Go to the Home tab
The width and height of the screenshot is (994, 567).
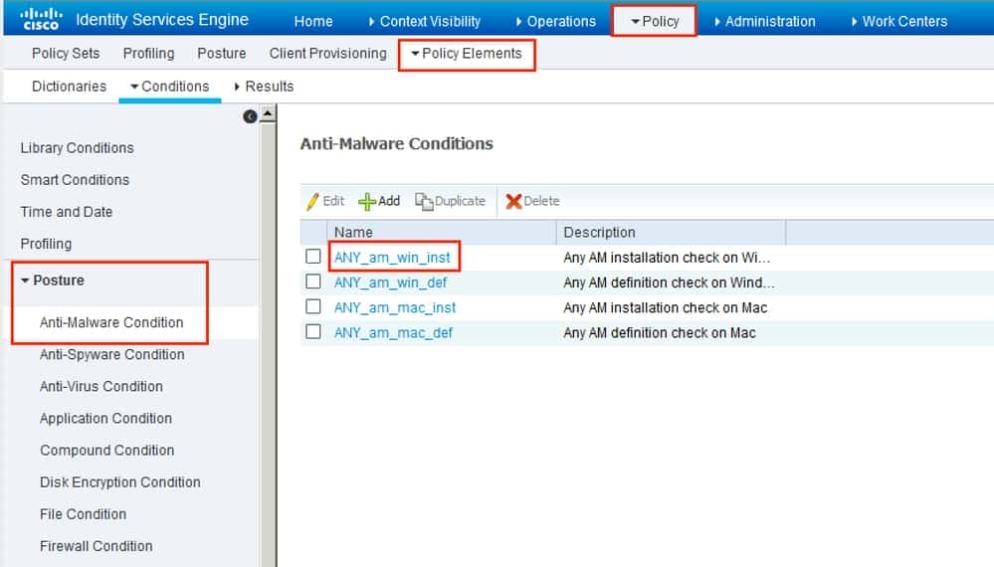[313, 22]
